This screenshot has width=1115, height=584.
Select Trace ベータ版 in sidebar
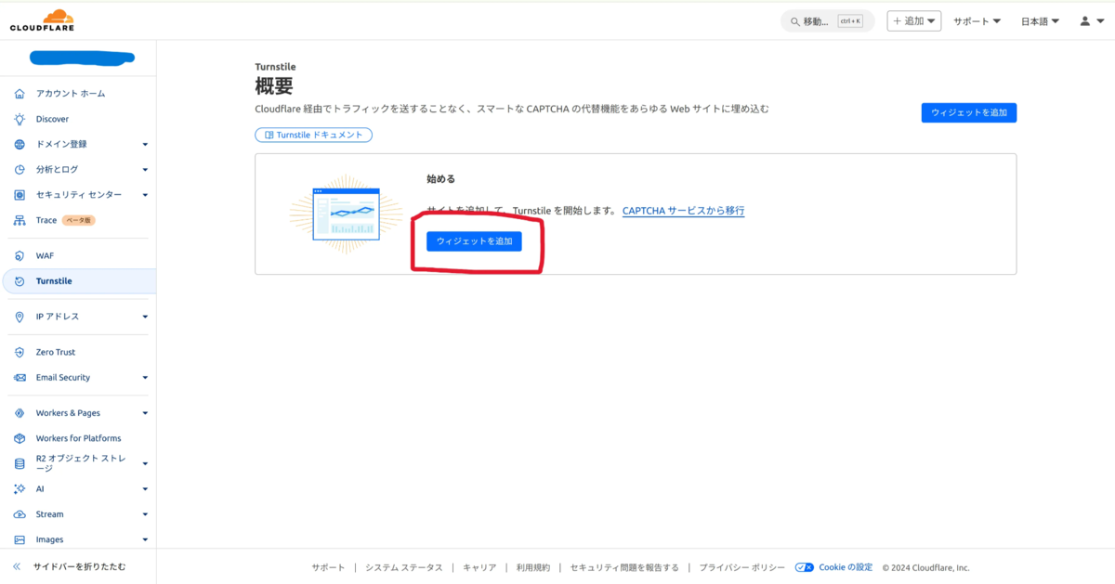tap(65, 221)
